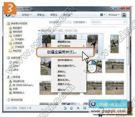135x117 pixels.
Task: Click the red X delete icon
Action: pyautogui.click(x=78, y=108)
